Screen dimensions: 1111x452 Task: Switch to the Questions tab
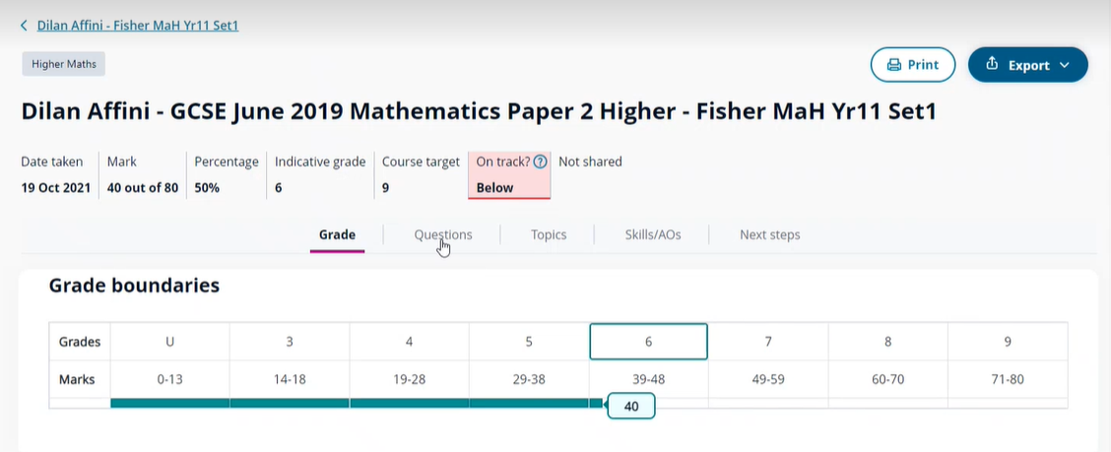pos(442,234)
